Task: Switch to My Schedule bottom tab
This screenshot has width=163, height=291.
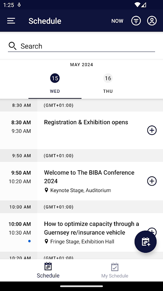Action: (115, 270)
